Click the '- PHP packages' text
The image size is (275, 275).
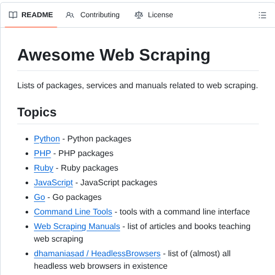pos(83,153)
